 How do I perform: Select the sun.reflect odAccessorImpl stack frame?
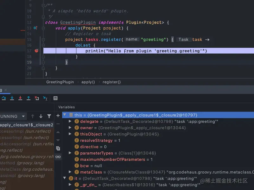27,144
